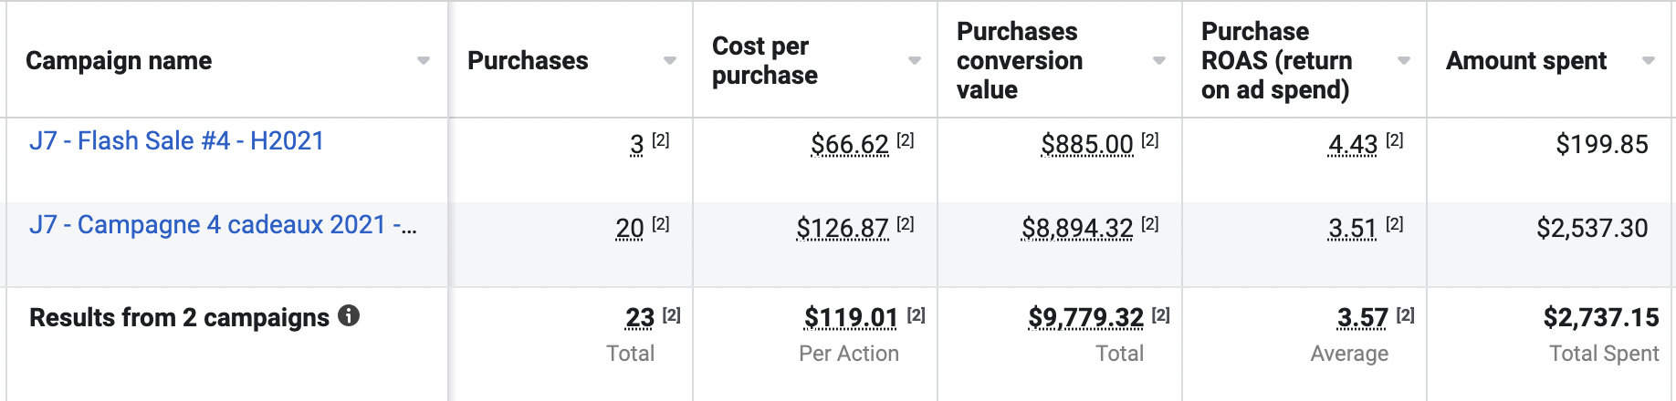Click the total purchases value 23
This screenshot has width=1676, height=401.
640,317
